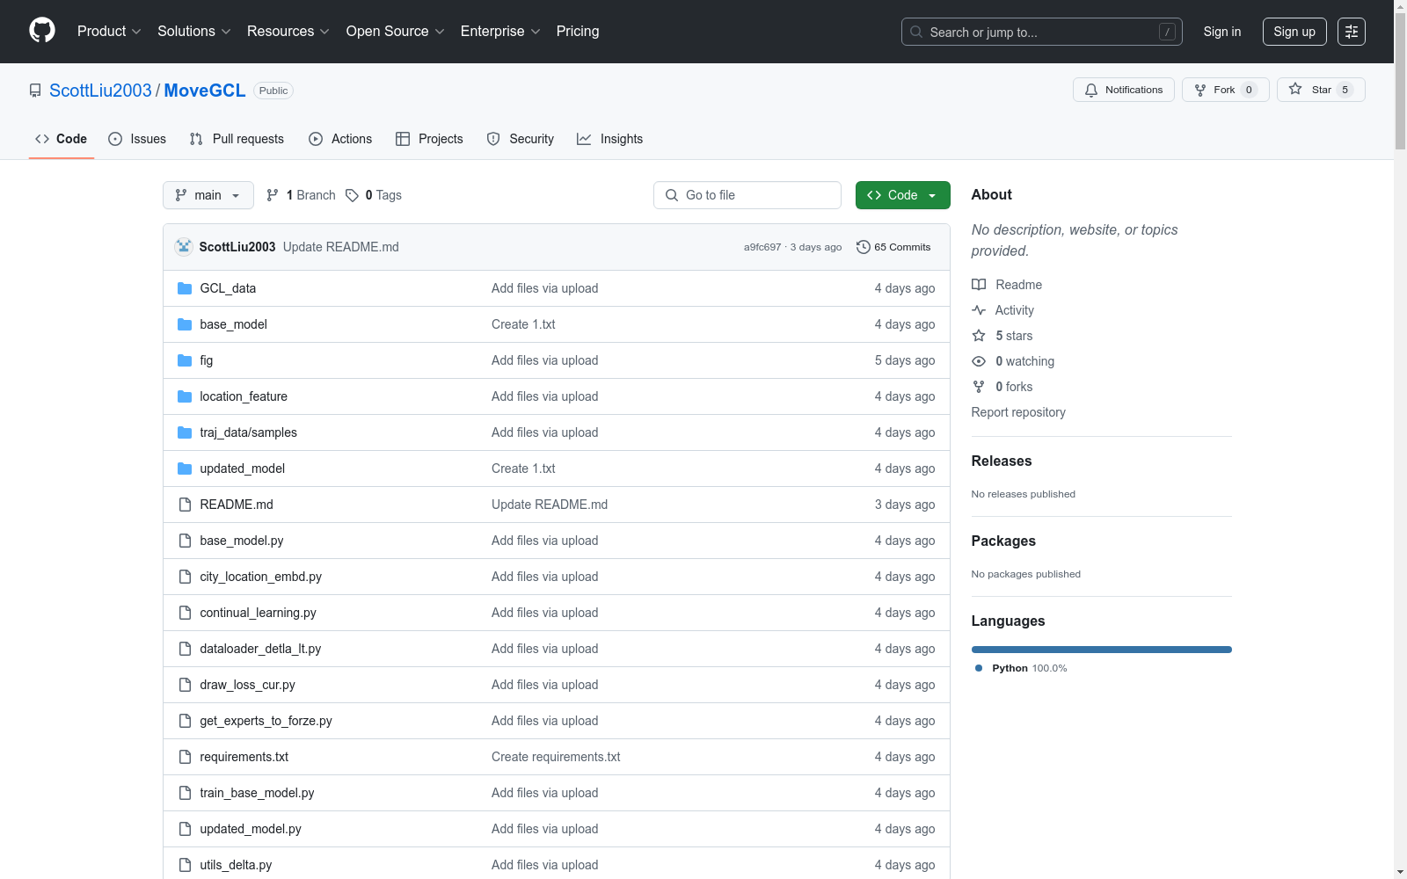Click the fork icon in the Fork button
The image size is (1407, 879).
[x=1200, y=90]
